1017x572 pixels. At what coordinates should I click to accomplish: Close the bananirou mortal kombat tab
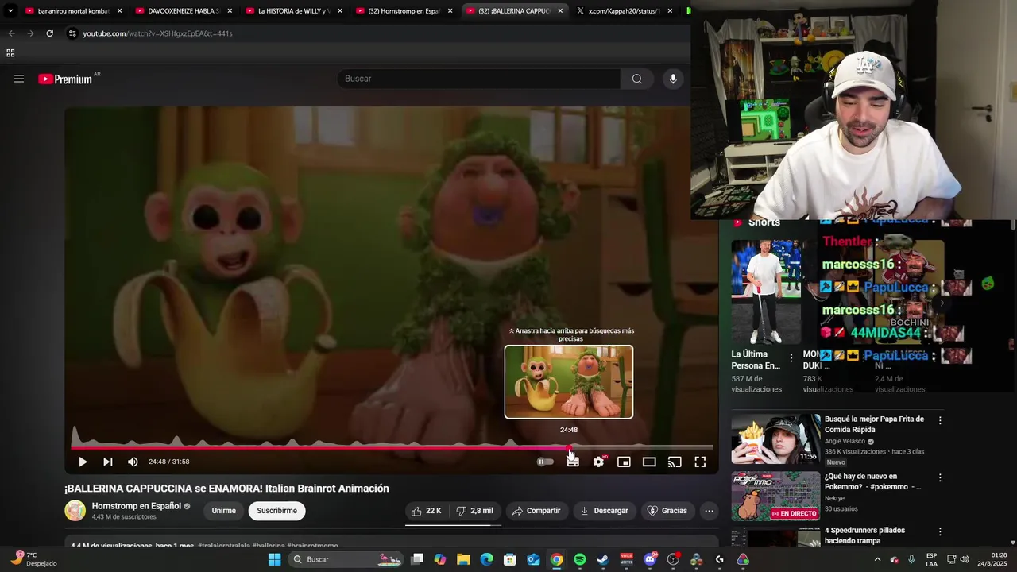120,11
